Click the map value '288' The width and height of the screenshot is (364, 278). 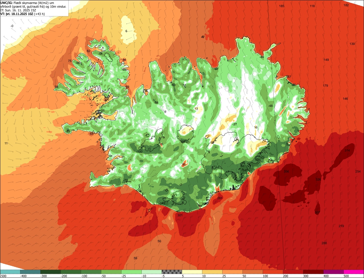tap(324, 243)
